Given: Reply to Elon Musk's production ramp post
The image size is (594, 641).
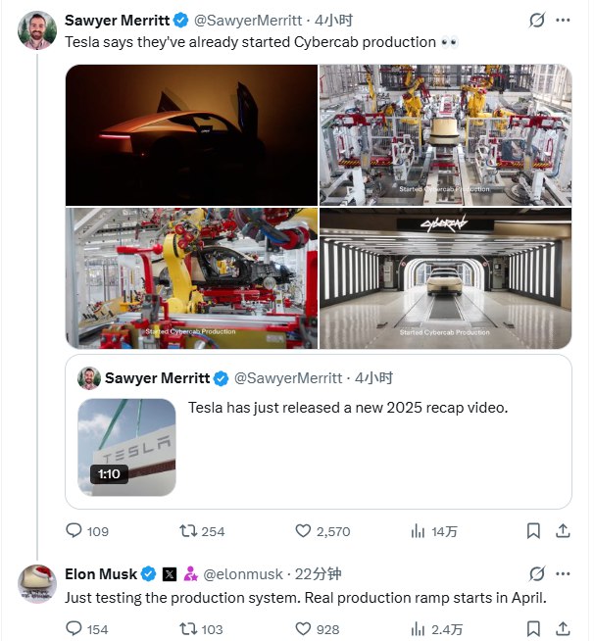Looking at the screenshot, I should [x=74, y=628].
